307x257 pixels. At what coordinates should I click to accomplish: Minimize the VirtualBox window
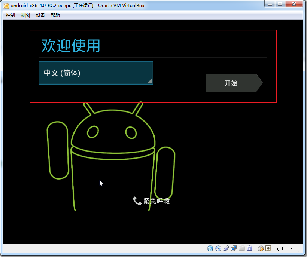270,4
